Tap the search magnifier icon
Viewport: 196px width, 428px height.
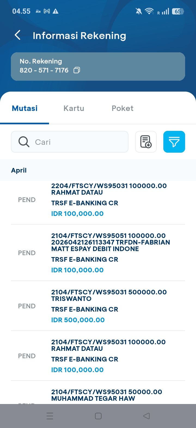24,142
